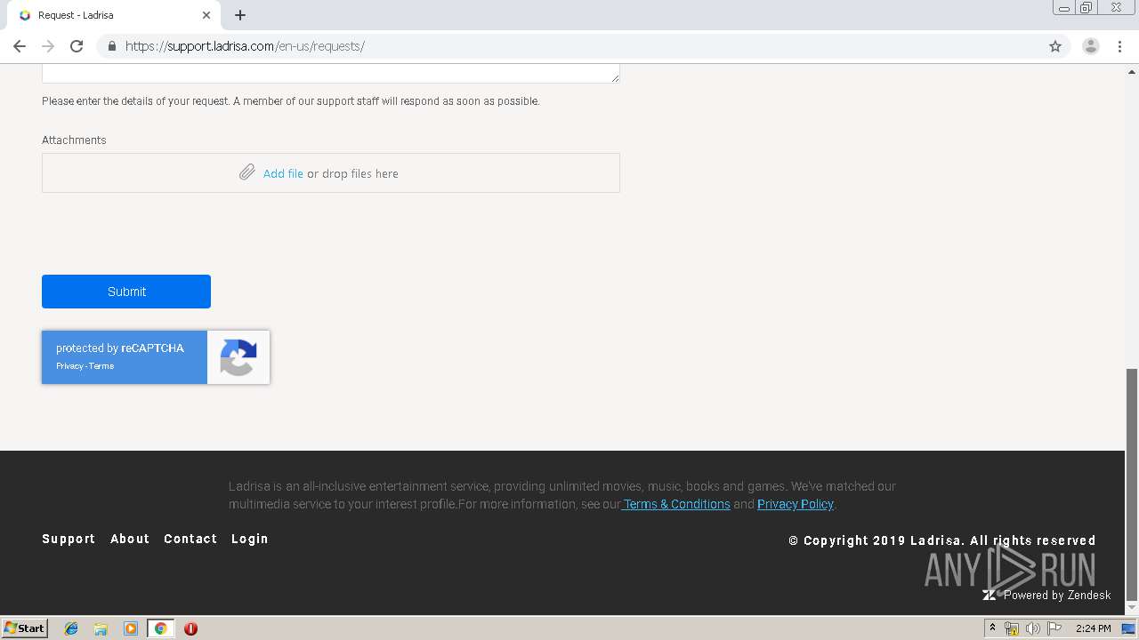The height and width of the screenshot is (640, 1139).
Task: Go to the Login footer link
Action: tap(250, 539)
